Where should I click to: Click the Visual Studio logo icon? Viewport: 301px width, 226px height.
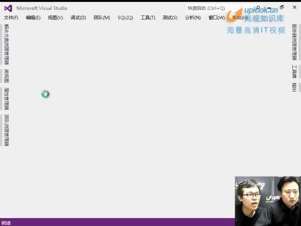click(8, 8)
